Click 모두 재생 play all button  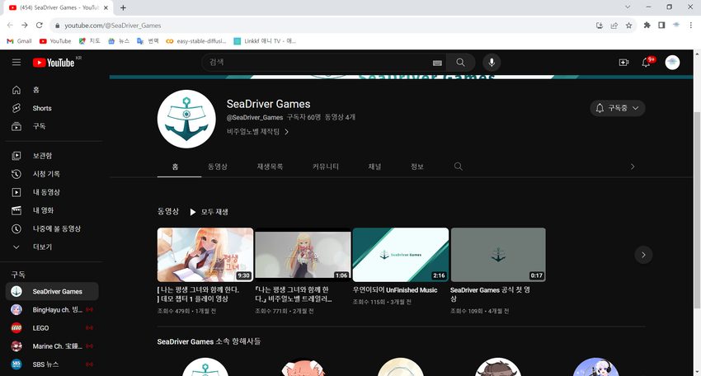tap(209, 212)
